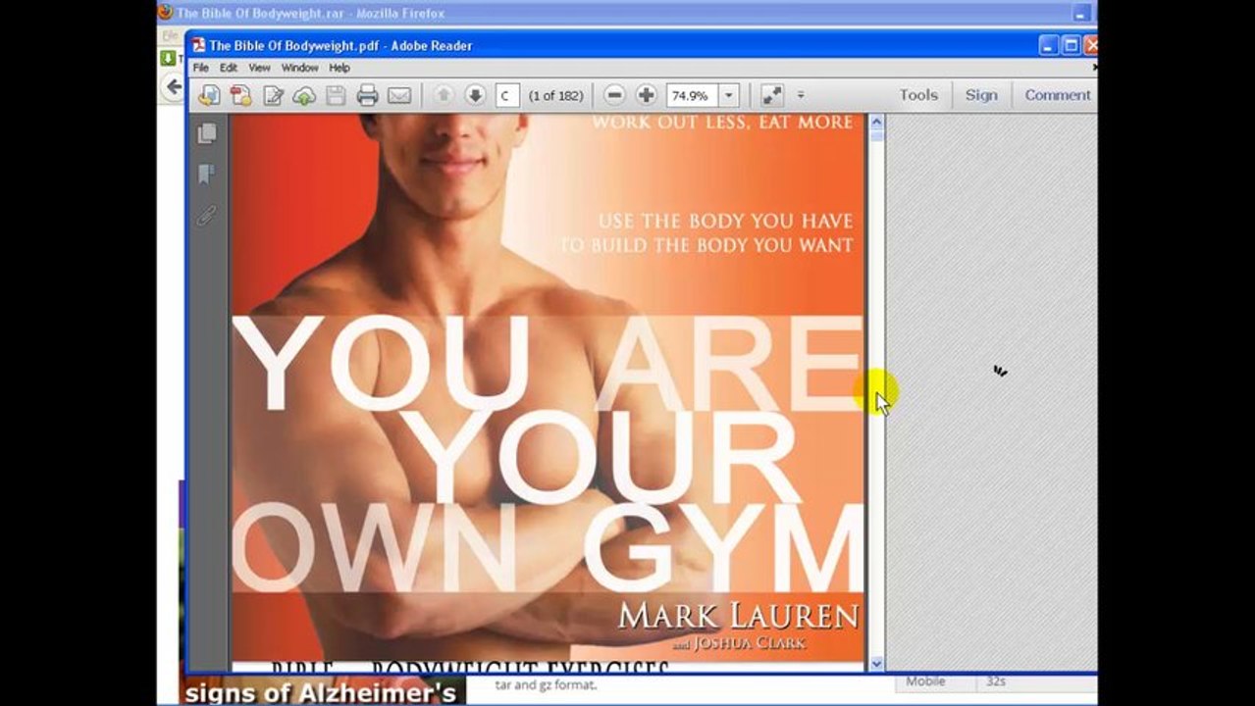This screenshot has height=706, width=1255.
Task: Open the Page Thumbnails panel icon
Action: (206, 133)
